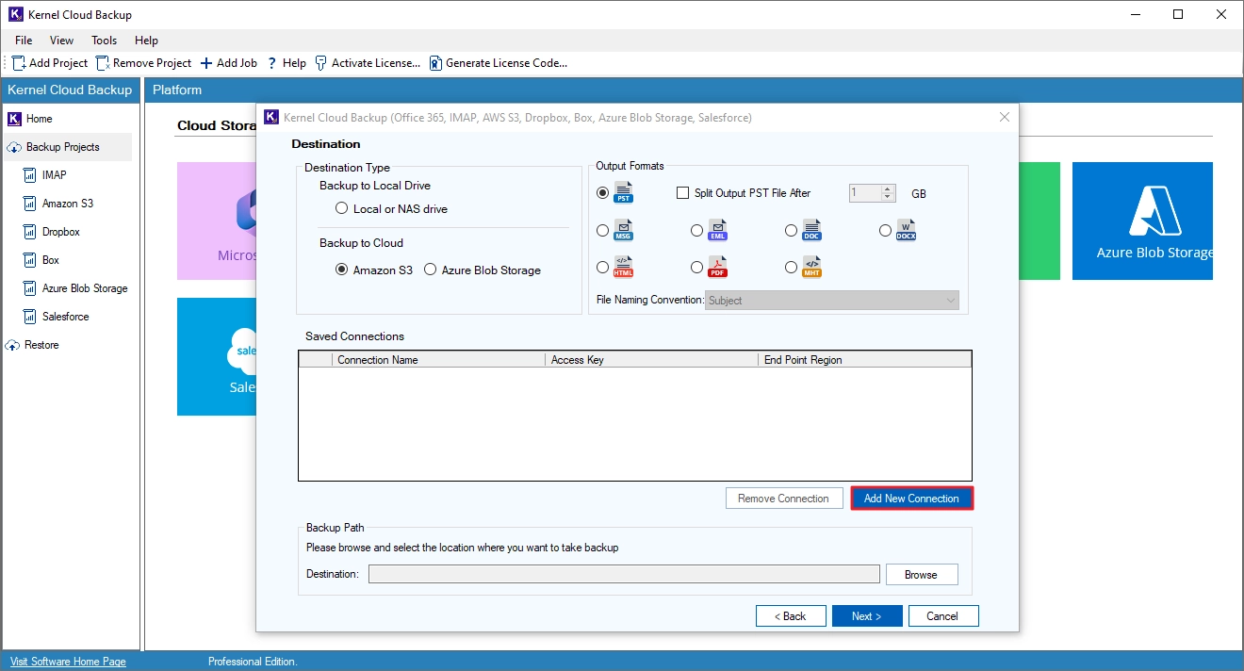Click the PST format icon
This screenshot has height=671, width=1244.
click(x=624, y=193)
